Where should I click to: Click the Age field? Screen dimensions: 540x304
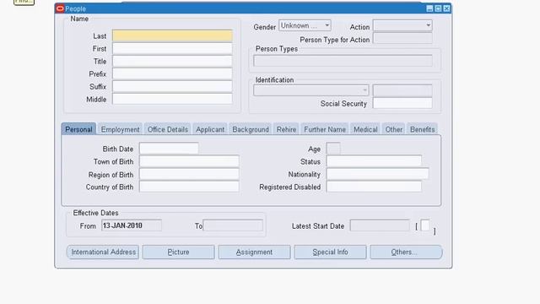click(x=333, y=149)
